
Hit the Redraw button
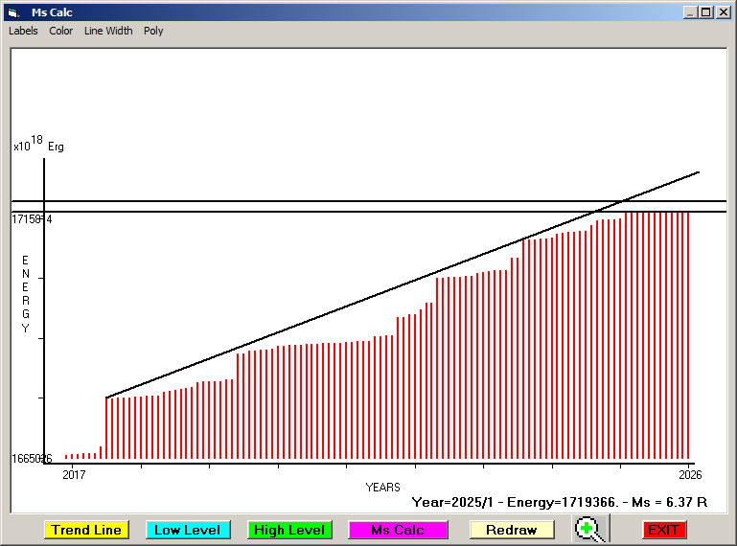click(511, 530)
